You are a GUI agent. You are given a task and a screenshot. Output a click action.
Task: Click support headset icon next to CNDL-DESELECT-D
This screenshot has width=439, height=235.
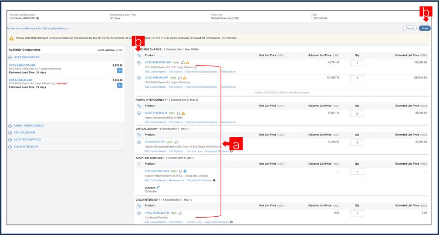click(x=181, y=213)
